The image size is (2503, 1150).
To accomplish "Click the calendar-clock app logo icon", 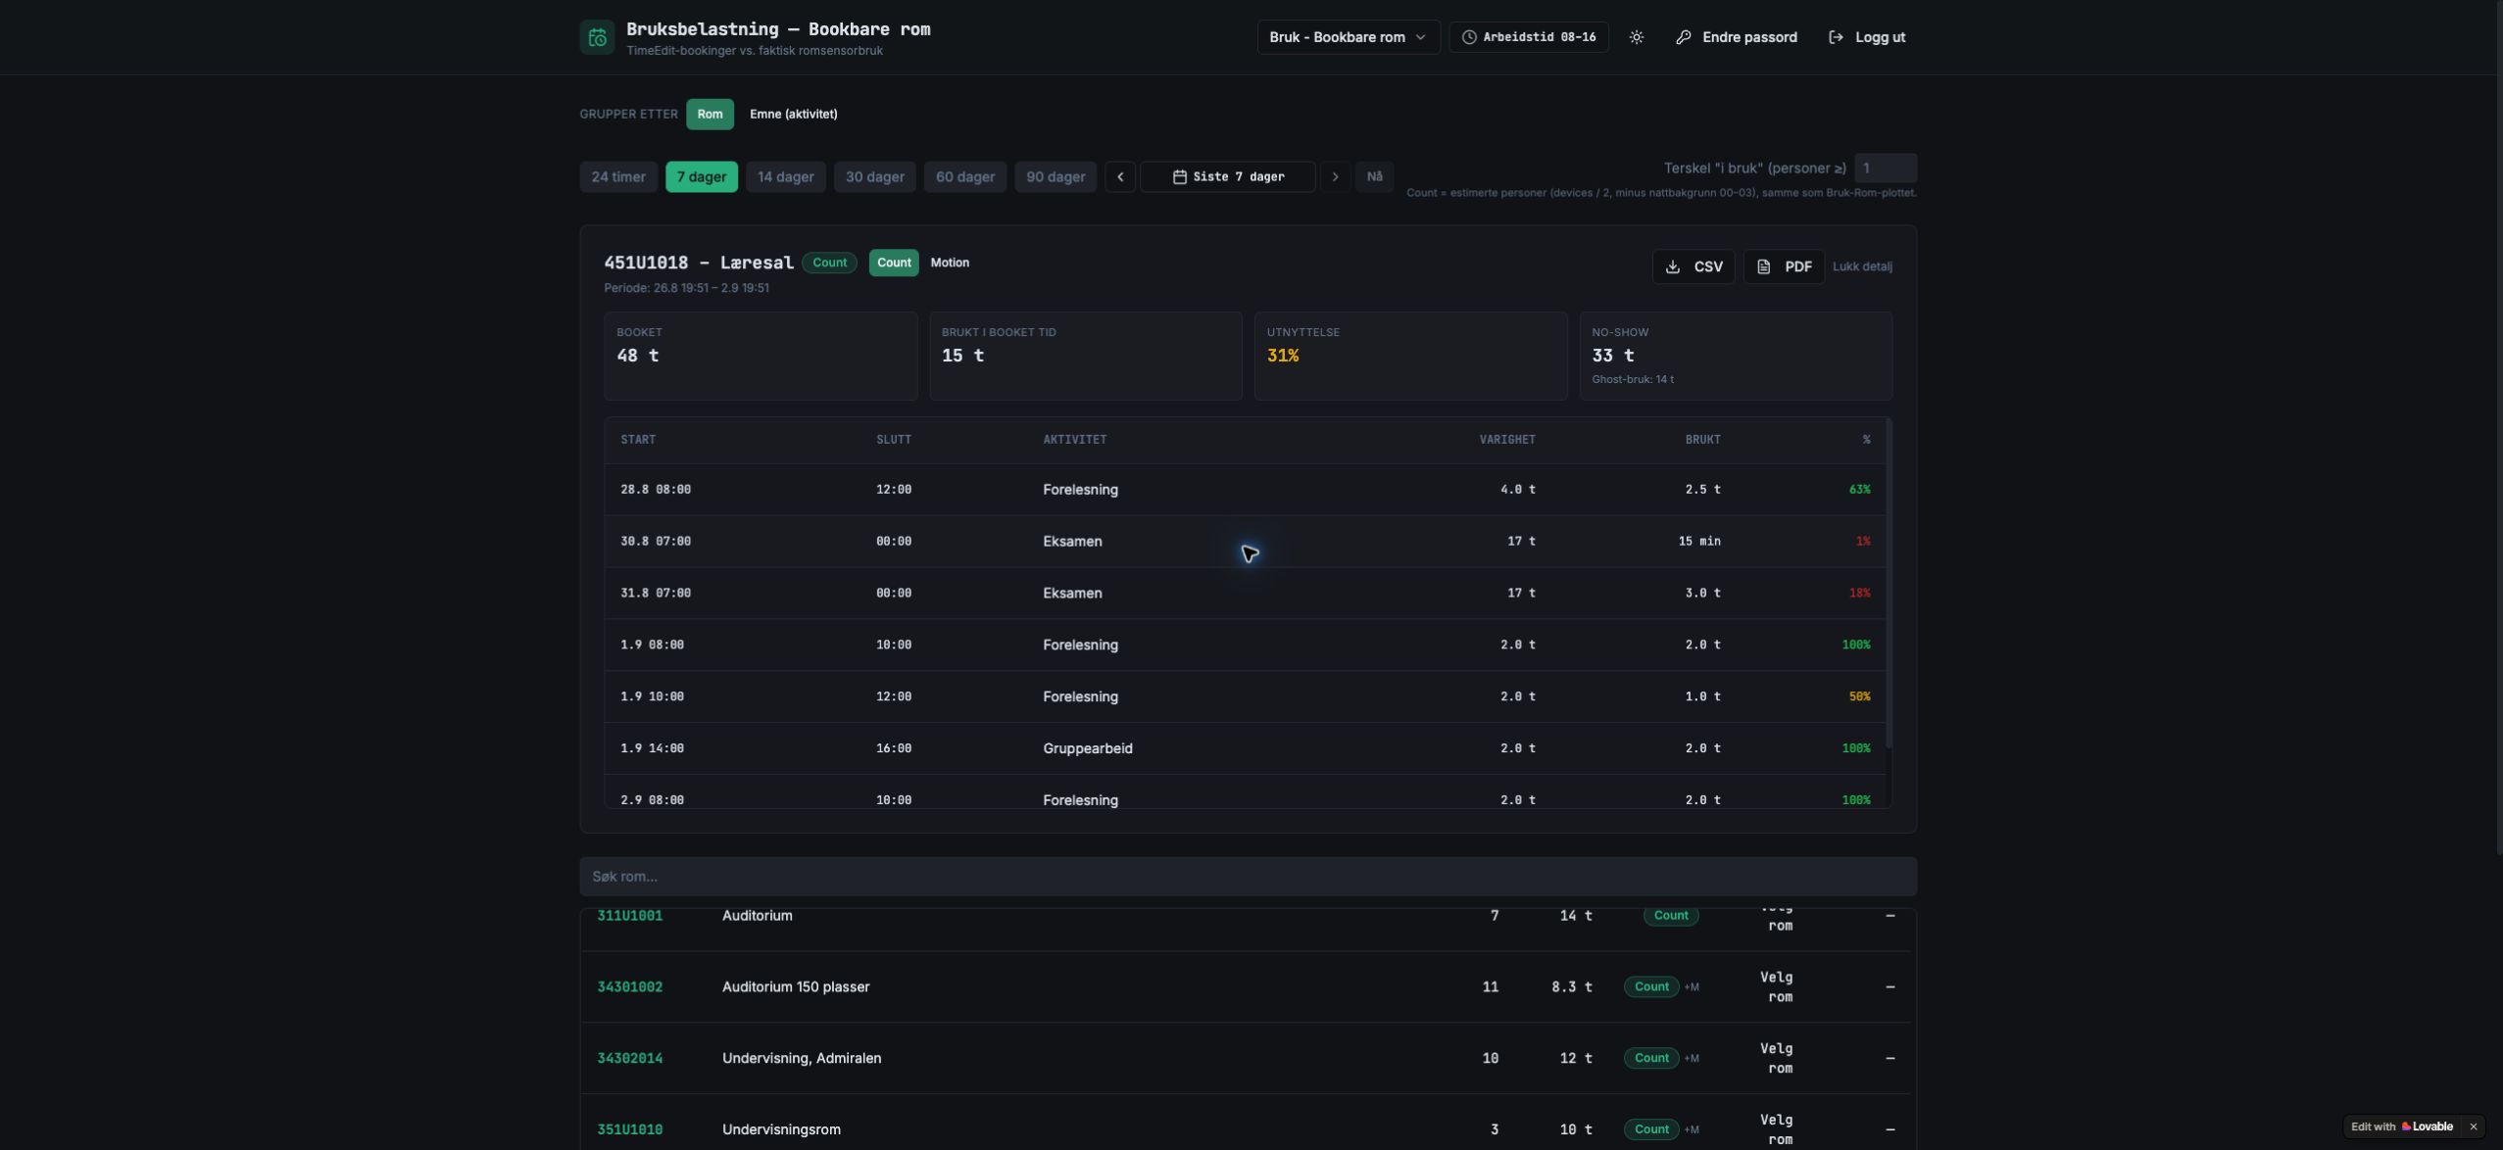I will pos(597,37).
